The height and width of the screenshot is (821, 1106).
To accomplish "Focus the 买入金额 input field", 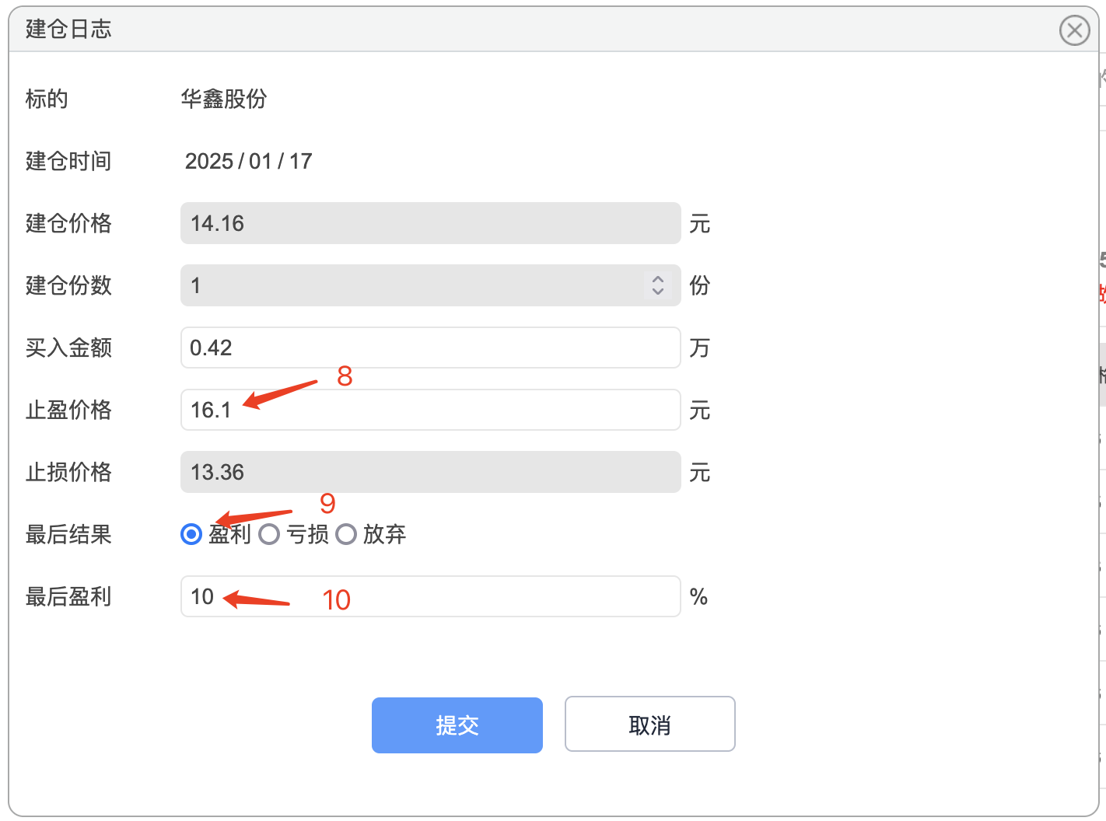I will [x=431, y=348].
